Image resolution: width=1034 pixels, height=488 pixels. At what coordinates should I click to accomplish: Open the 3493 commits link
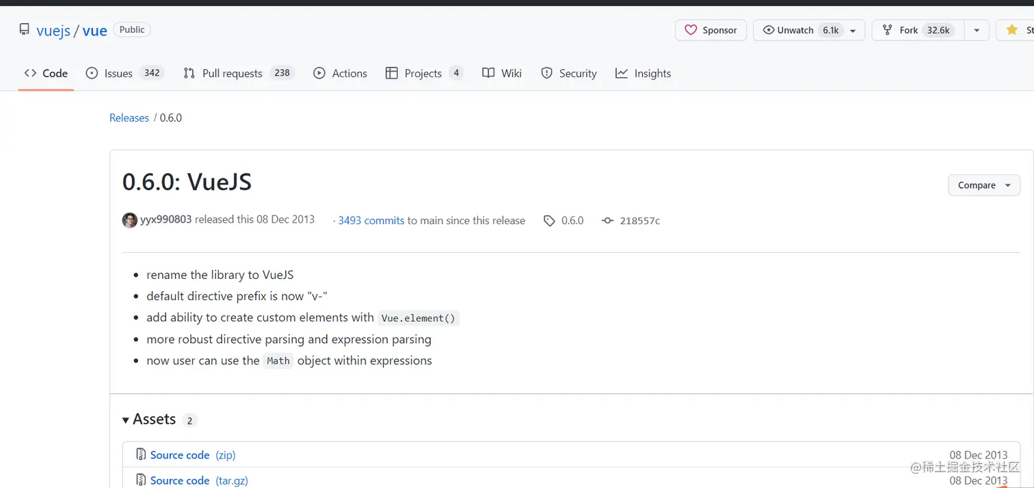371,220
